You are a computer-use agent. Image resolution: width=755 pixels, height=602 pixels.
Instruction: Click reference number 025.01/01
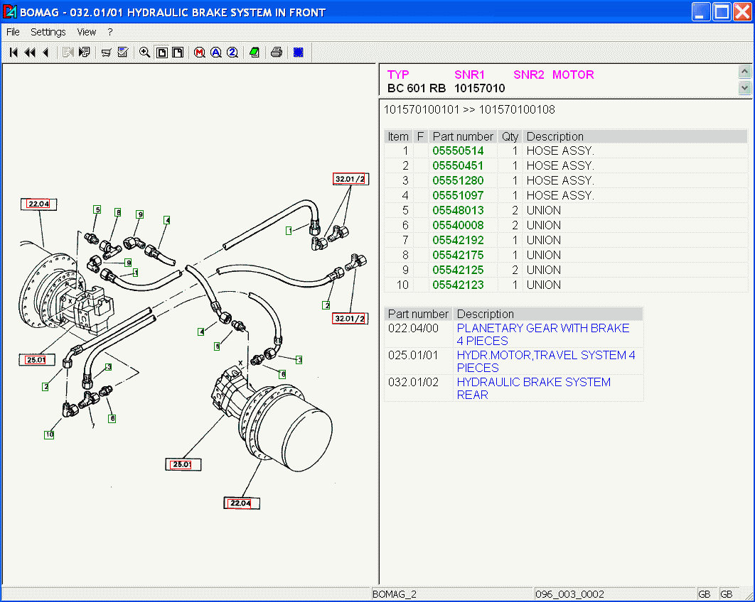[413, 356]
